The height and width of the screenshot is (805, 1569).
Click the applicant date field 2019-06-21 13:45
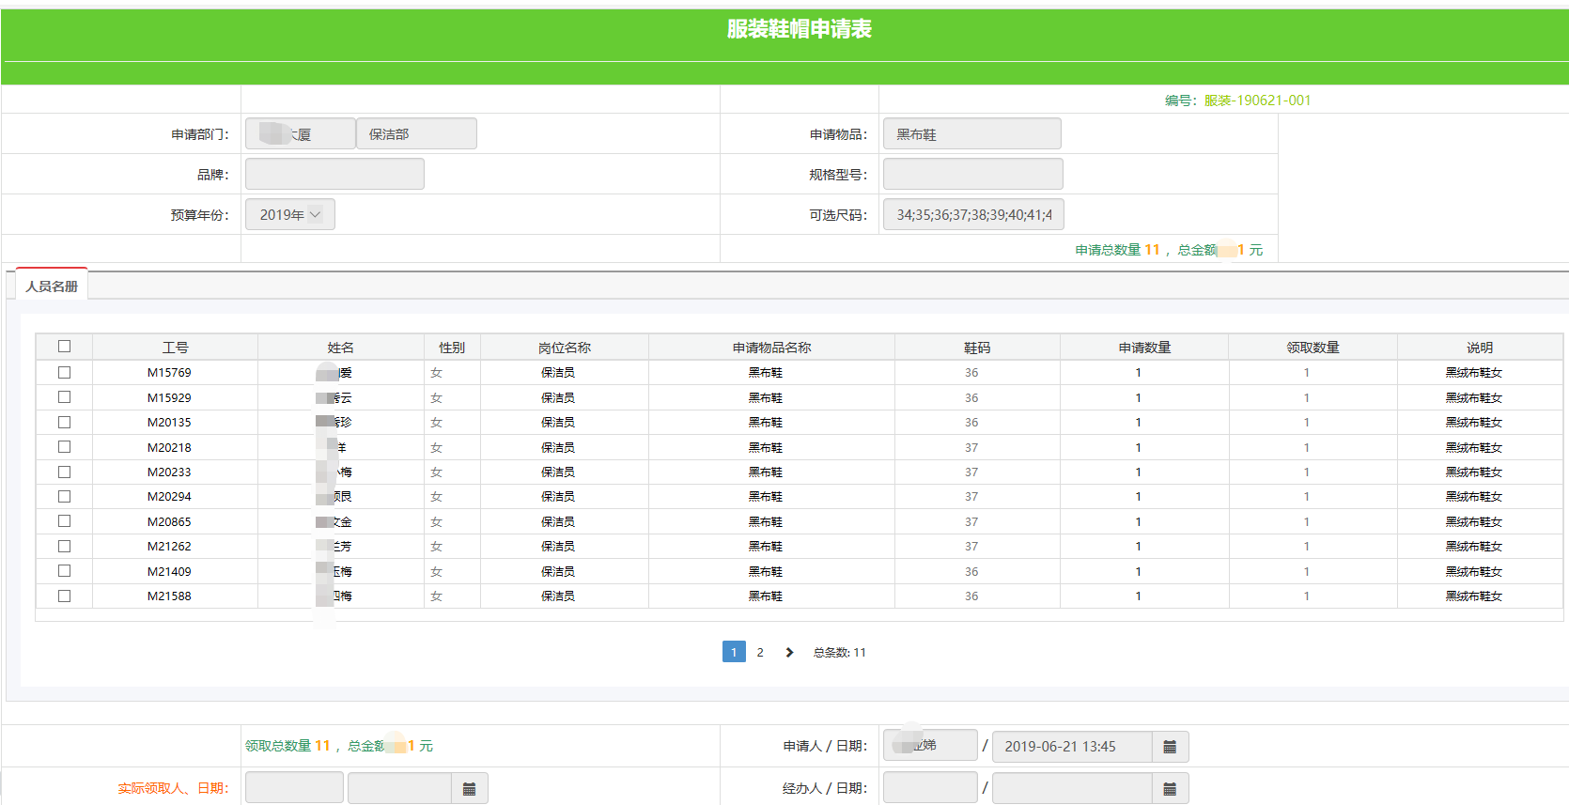click(1071, 747)
